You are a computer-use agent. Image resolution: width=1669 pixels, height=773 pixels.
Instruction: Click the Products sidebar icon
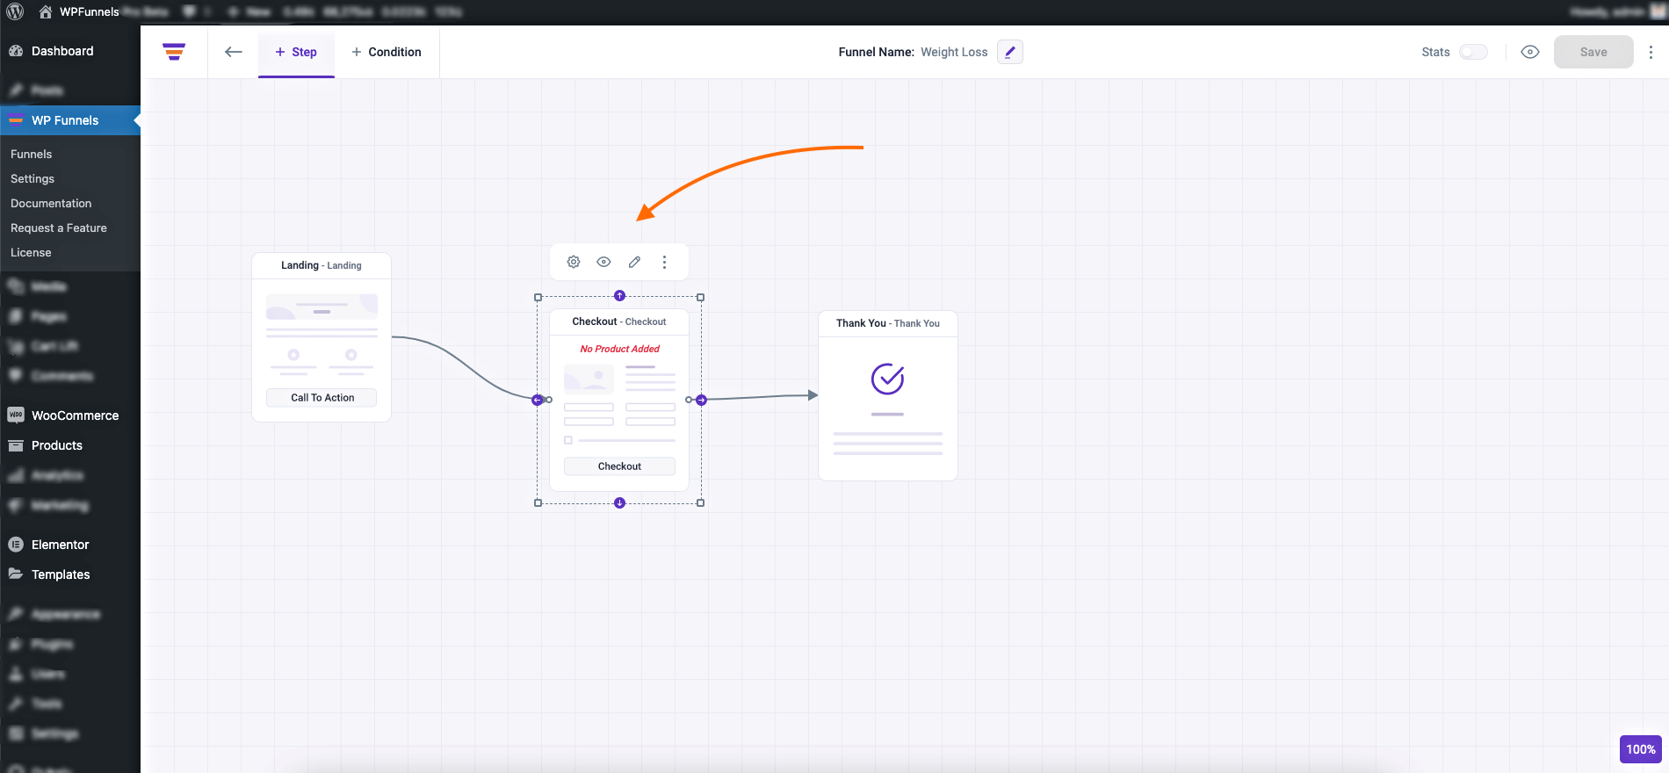[16, 445]
